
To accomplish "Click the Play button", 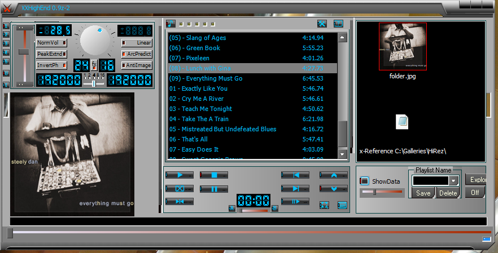I will tap(180, 175).
